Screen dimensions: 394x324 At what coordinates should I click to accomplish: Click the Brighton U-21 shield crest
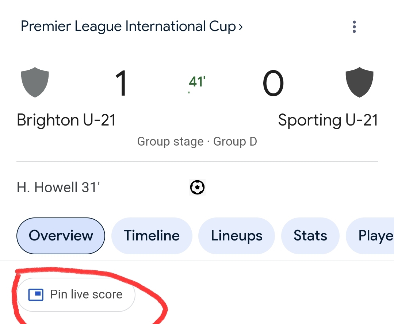[35, 82]
